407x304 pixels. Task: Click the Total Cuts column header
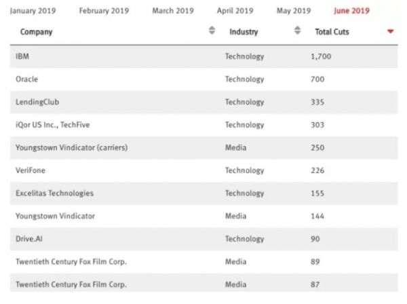pyautogui.click(x=332, y=32)
